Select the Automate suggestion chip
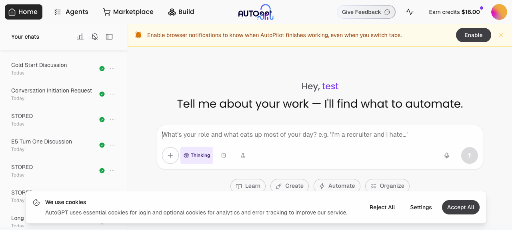This screenshot has width=512, height=230. (x=337, y=186)
